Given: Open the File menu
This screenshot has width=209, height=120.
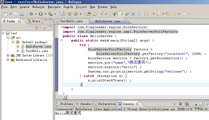Looking at the screenshot, I should click(4, 7).
